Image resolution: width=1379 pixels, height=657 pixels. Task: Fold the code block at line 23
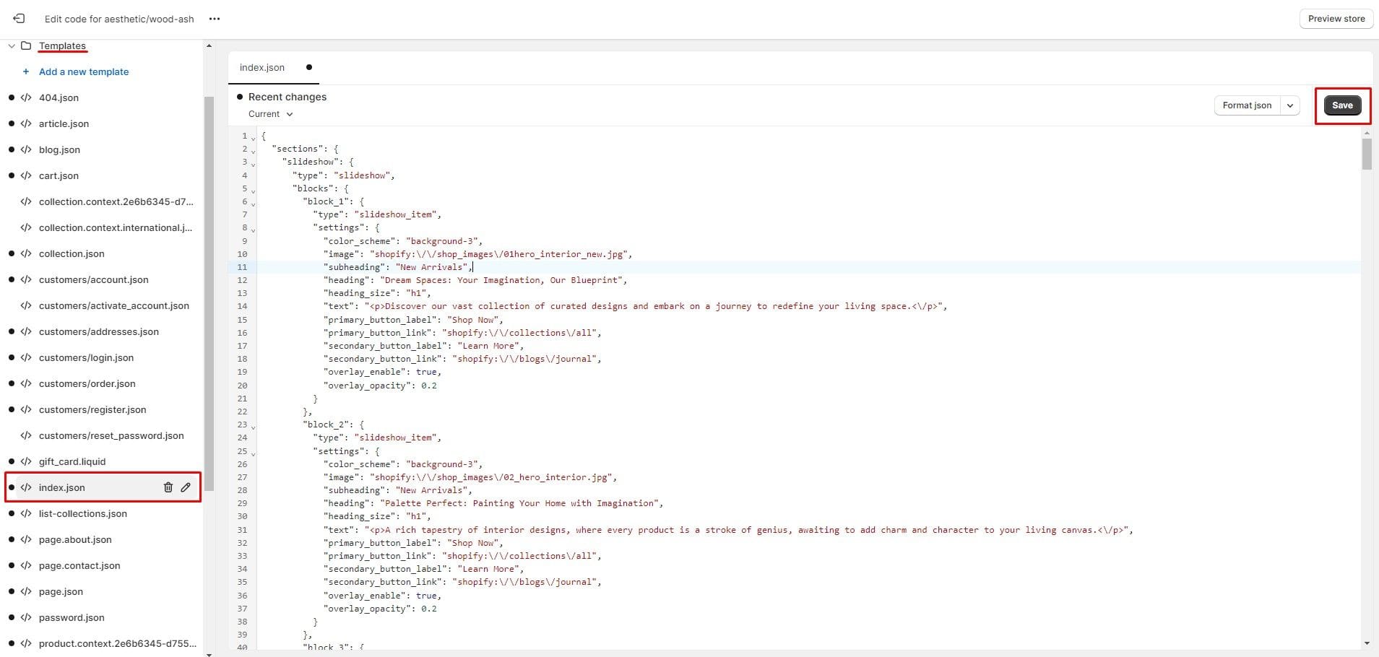click(253, 426)
